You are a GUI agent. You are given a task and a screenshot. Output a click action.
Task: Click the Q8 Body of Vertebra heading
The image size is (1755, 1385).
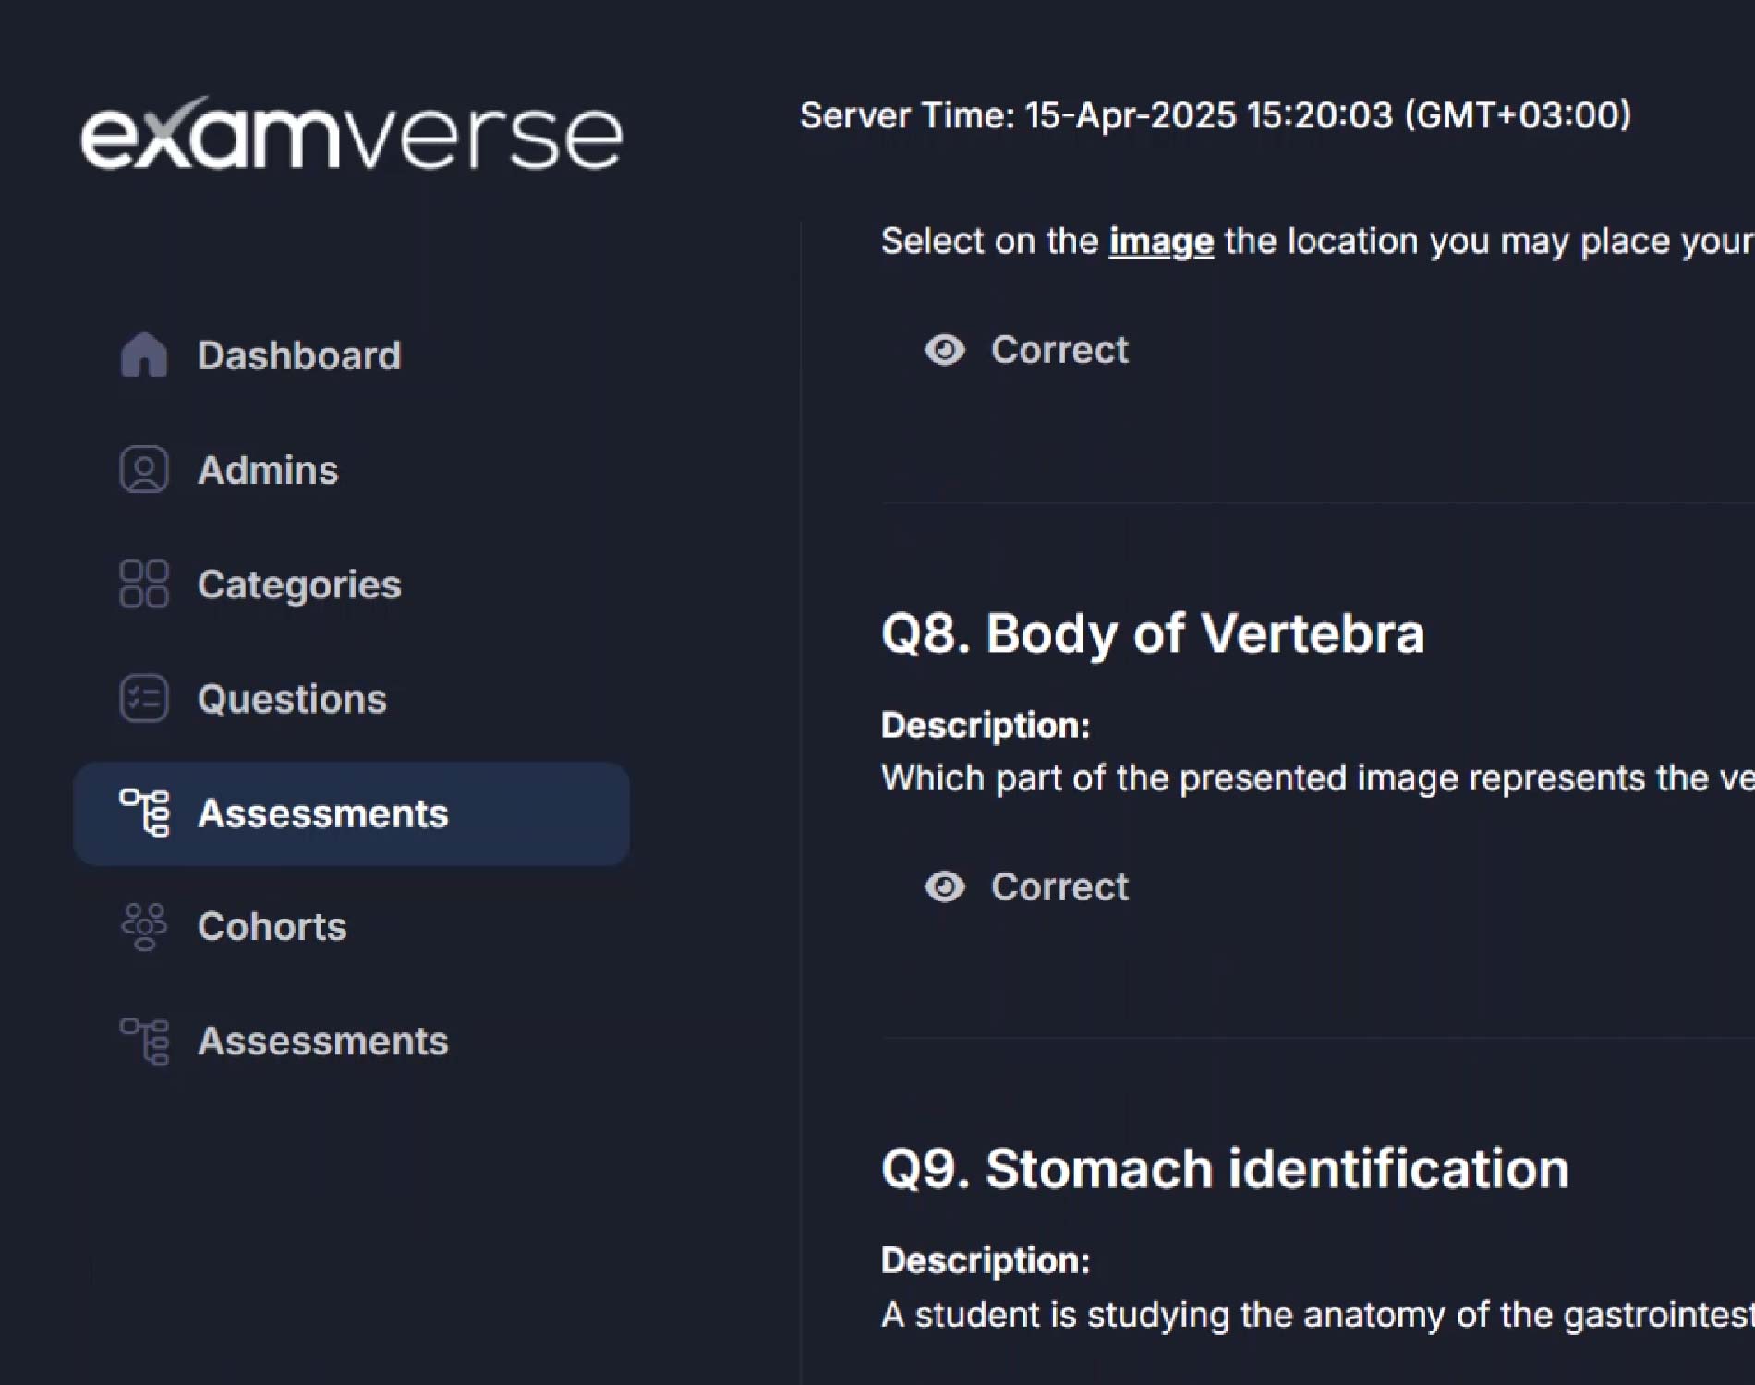[x=1154, y=633]
